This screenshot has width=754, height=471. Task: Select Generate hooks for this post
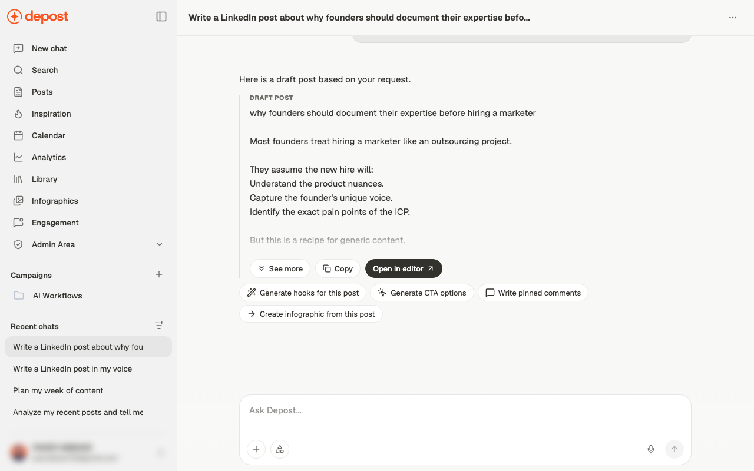(303, 293)
